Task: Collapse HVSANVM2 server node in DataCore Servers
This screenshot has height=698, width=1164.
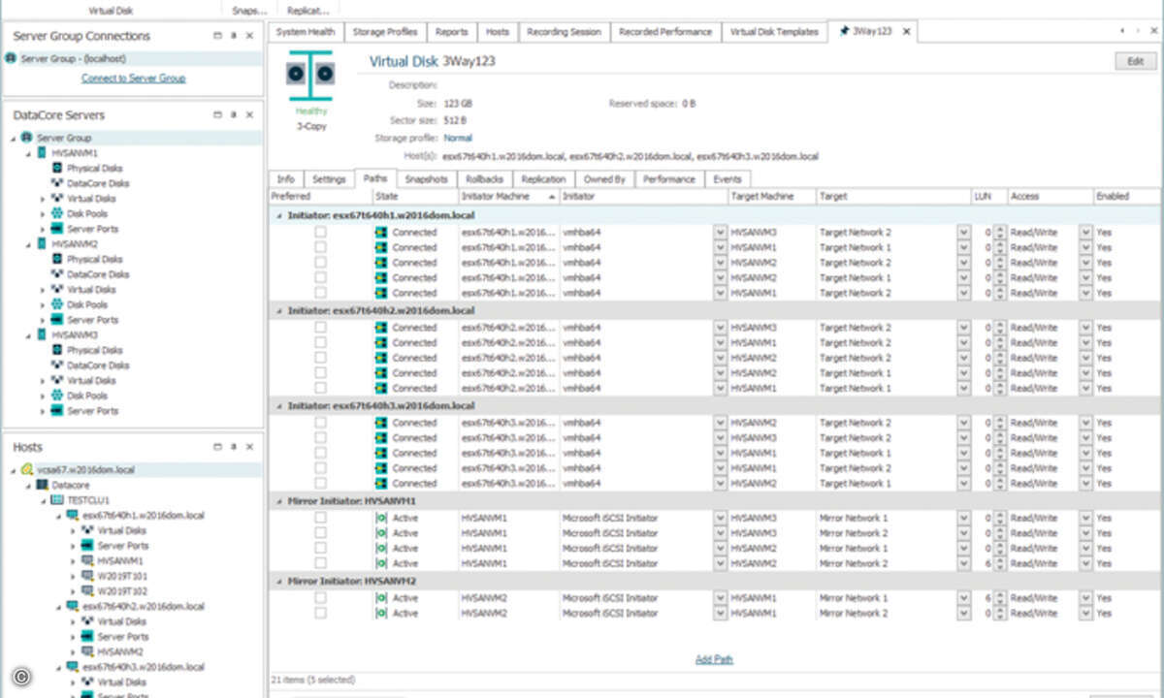Action: (x=27, y=244)
